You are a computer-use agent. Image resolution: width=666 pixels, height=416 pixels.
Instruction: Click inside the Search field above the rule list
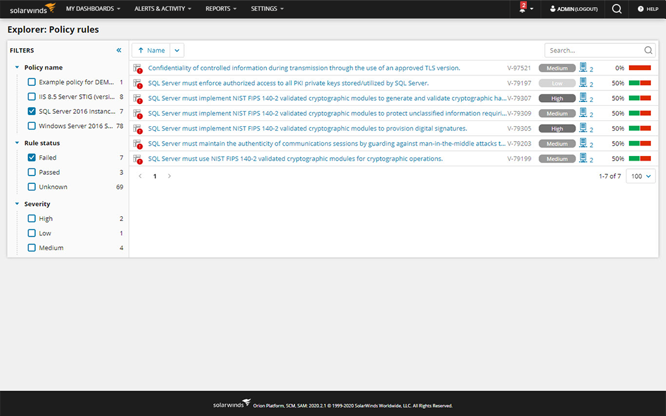(595, 49)
